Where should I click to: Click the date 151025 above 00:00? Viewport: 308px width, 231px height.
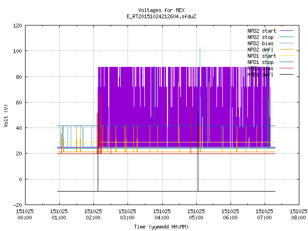[x=25, y=211]
